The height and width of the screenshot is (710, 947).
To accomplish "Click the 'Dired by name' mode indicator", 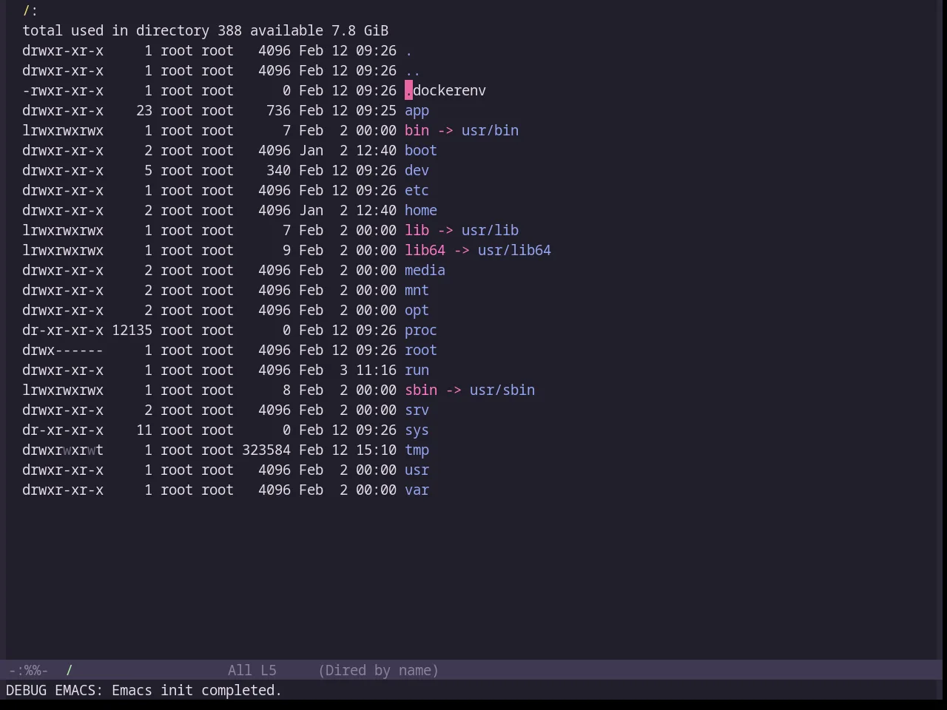I will pos(378,670).
